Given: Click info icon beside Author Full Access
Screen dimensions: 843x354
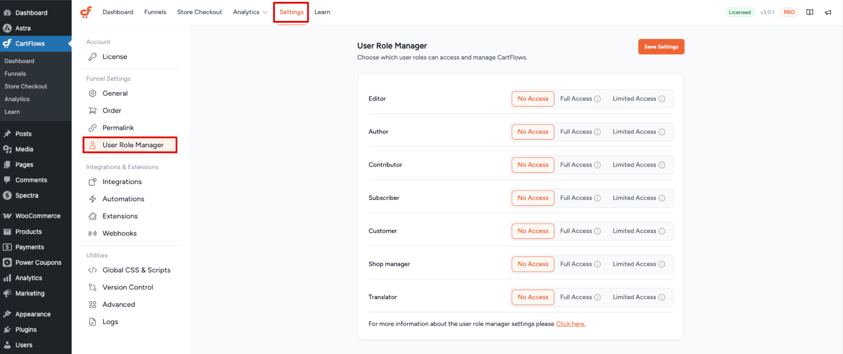Looking at the screenshot, I should click(x=597, y=132).
